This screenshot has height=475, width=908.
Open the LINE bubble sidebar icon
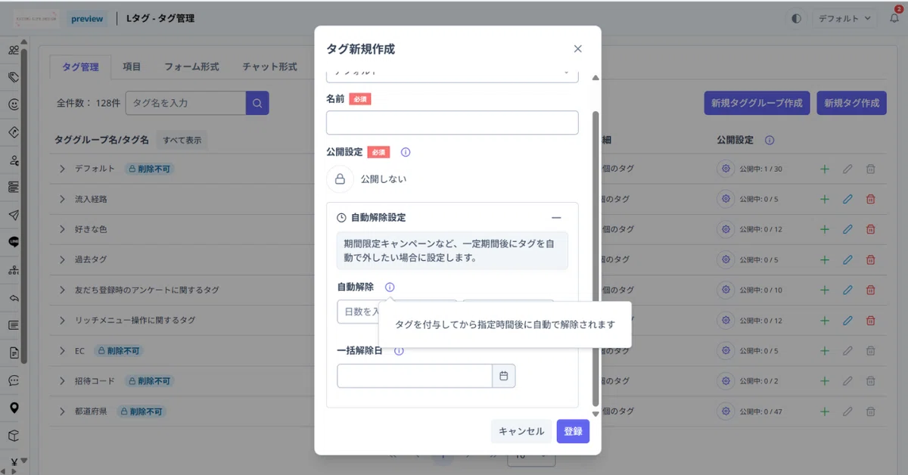[14, 242]
